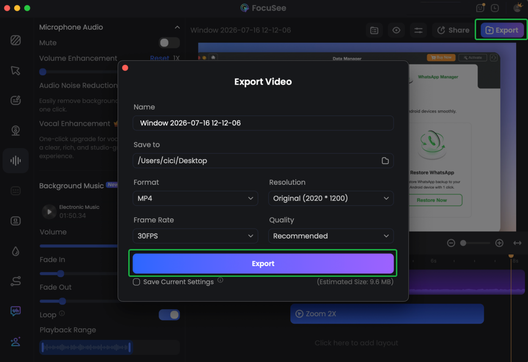528x362 pixels.
Task: Check the Save Current Settings checkbox
Action: pos(137,282)
